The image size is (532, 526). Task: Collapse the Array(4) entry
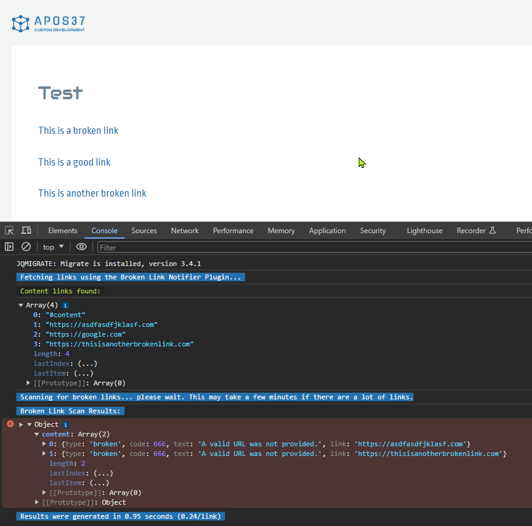(x=21, y=304)
